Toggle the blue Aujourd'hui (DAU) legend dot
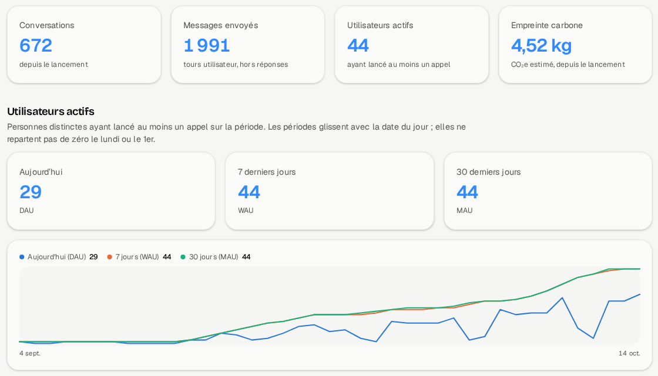The width and height of the screenshot is (658, 376). [x=22, y=257]
